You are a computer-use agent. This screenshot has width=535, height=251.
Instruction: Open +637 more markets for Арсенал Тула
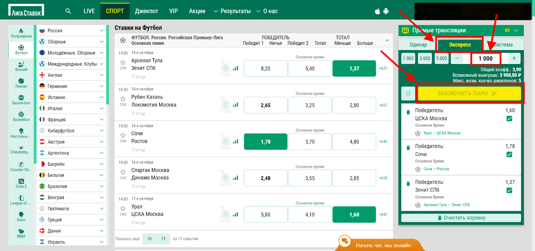point(383,68)
